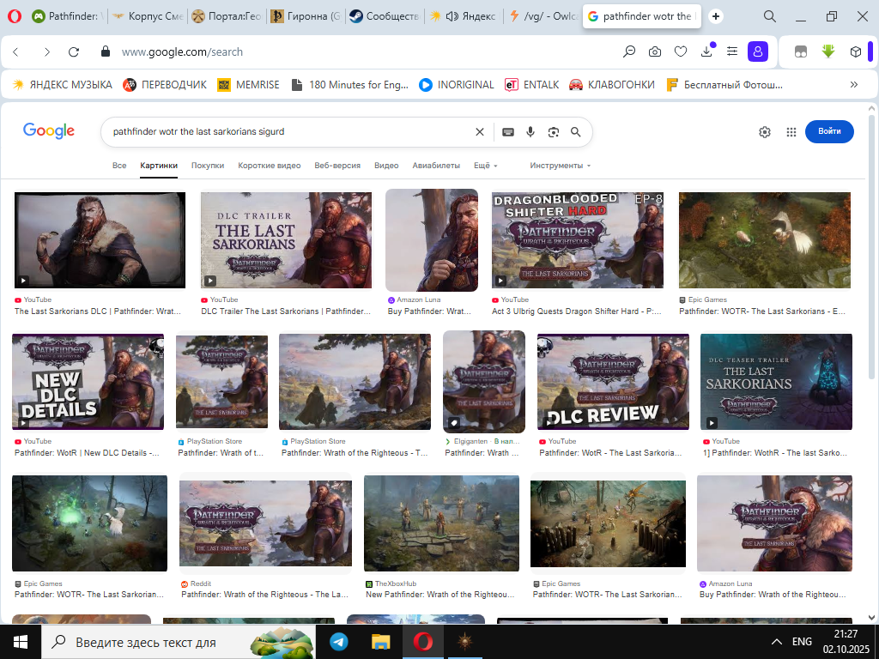
Task: Open Google quick settings gear
Action: (765, 131)
